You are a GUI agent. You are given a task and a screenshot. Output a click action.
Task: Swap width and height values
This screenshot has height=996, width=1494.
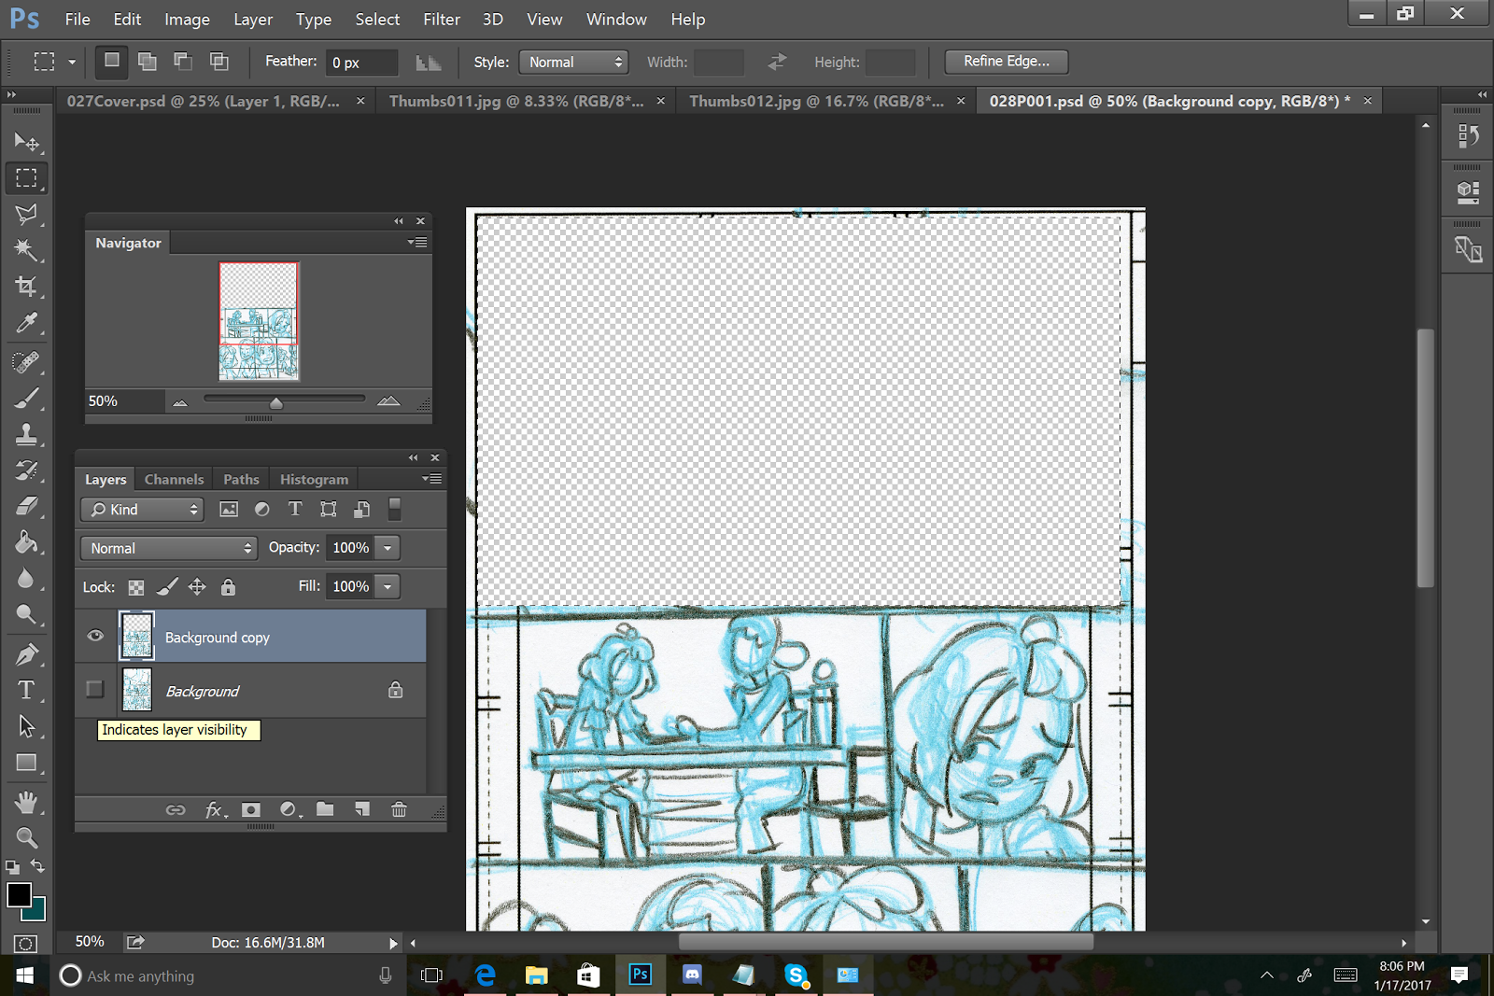click(x=777, y=63)
